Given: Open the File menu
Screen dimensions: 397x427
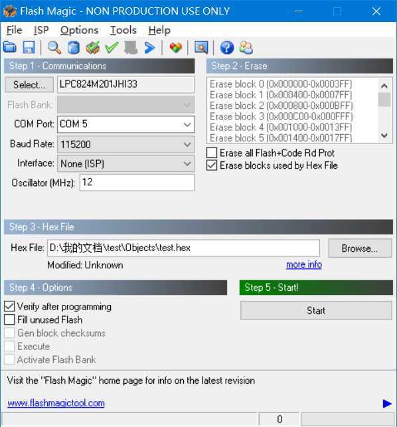Looking at the screenshot, I should click(x=14, y=30).
